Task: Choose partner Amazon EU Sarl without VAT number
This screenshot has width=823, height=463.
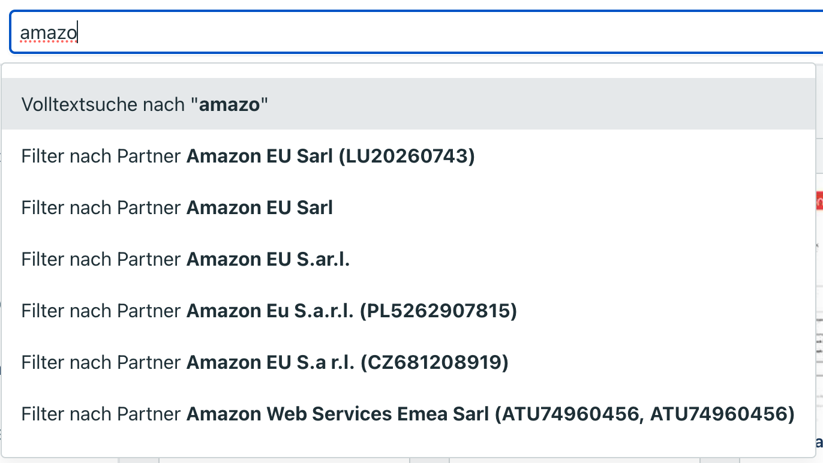Action: [177, 208]
